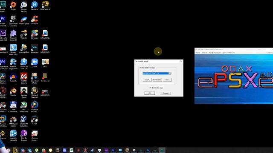Select the Adobe After Effects 2020 icon
The image size is (273, 153).
click(x=3, y=35)
